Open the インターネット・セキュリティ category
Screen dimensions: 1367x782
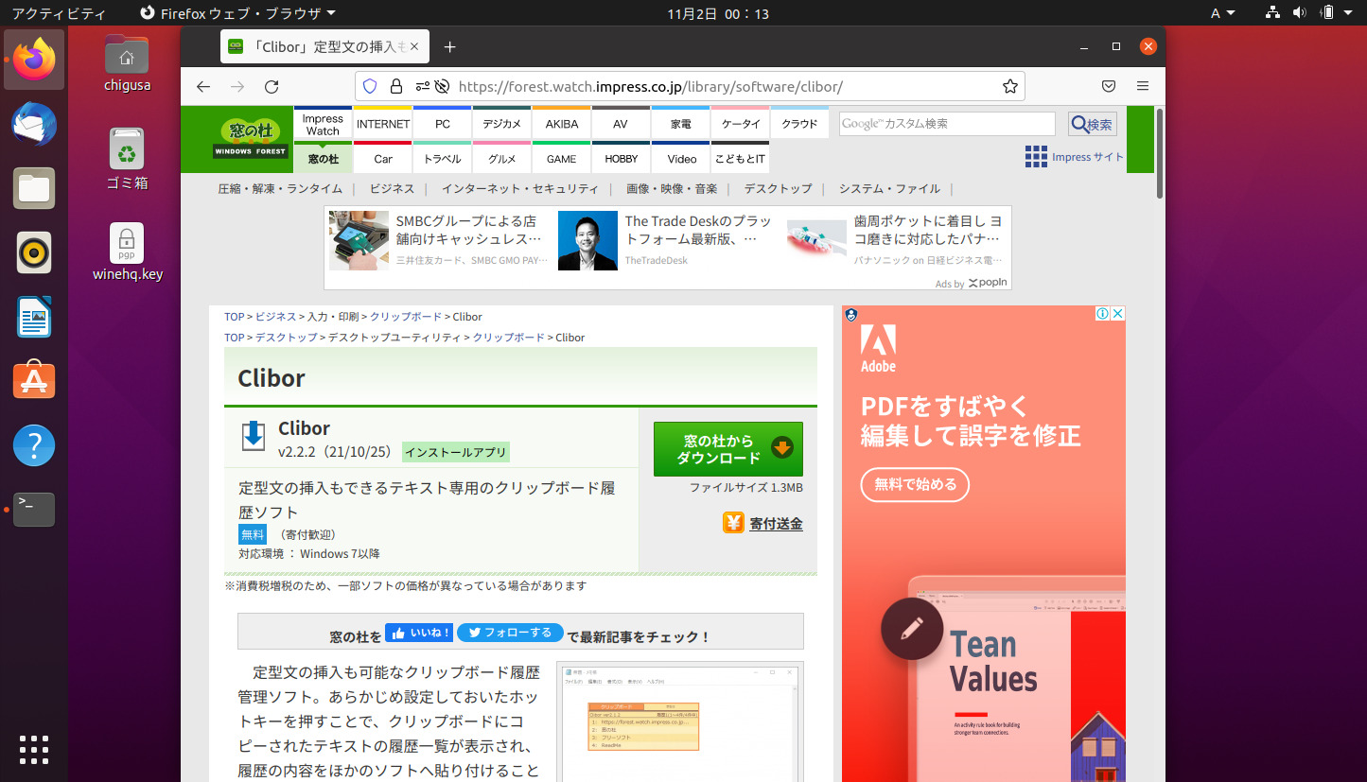point(520,188)
